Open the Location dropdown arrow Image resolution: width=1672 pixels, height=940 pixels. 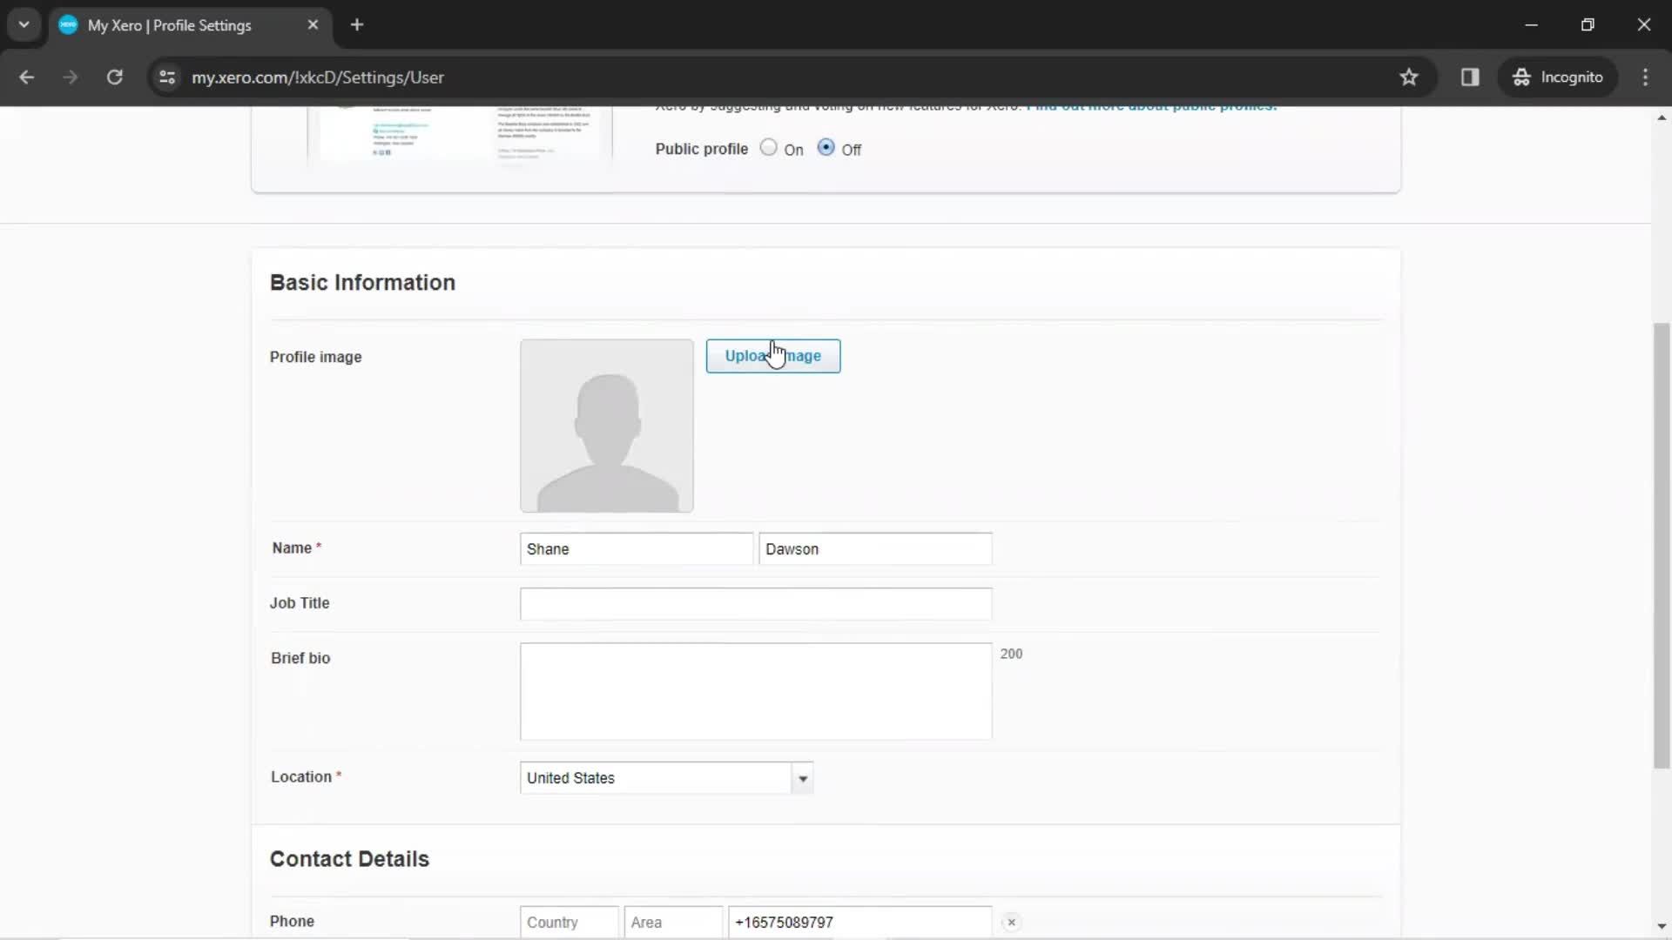coord(802,778)
